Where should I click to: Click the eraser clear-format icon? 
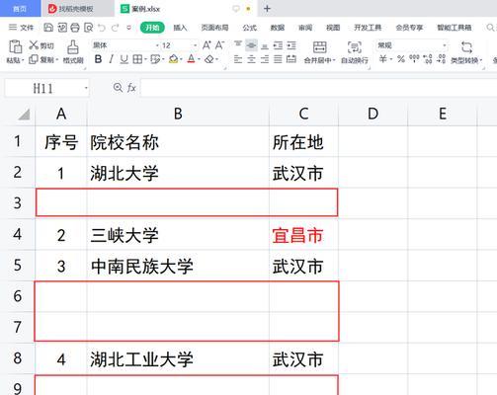pos(209,59)
